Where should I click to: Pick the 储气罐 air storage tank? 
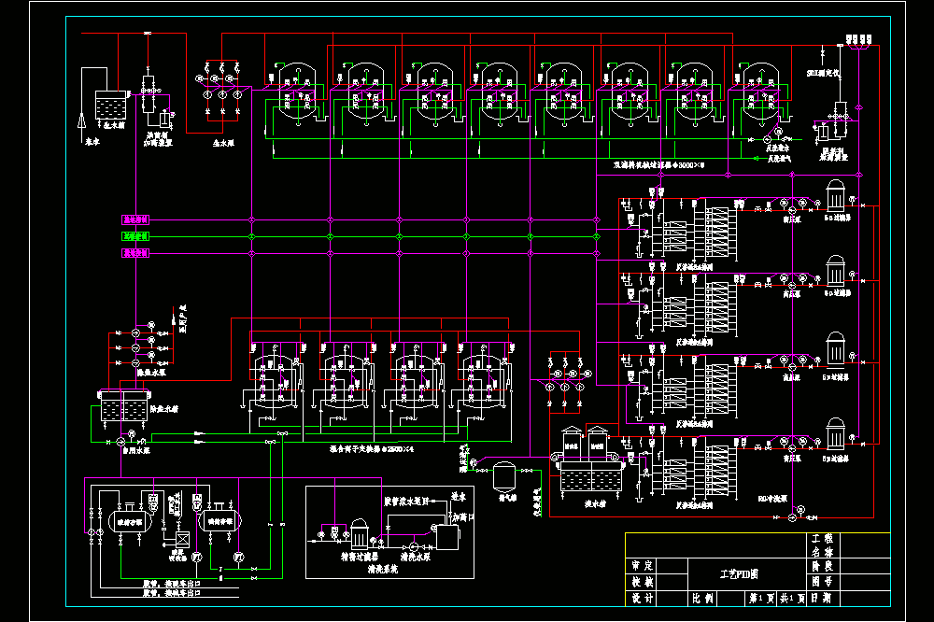[505, 474]
